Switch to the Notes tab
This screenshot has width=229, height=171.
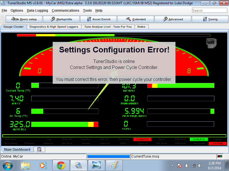click(141, 27)
